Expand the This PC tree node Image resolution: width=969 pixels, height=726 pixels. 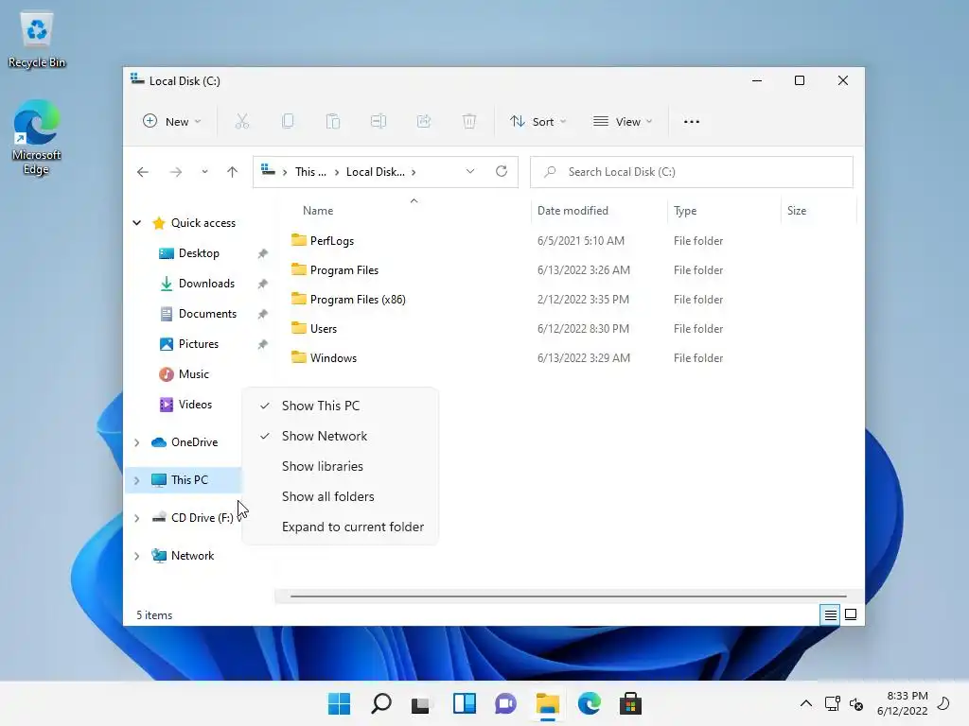[x=136, y=480]
